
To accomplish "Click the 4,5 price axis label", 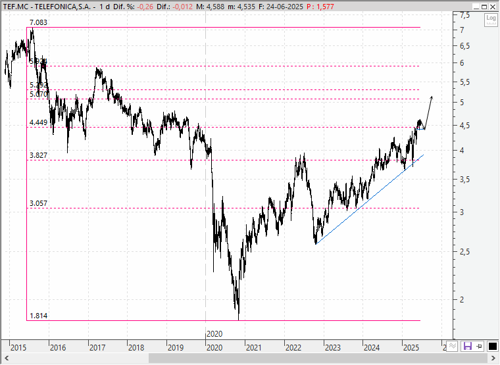I will pos(465,126).
